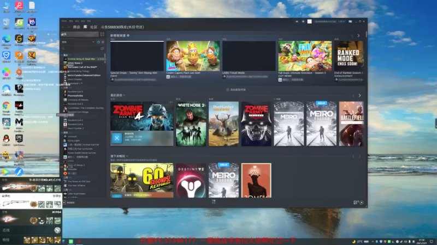Select Metro Exodus Enhanced Edition in list

(84, 75)
